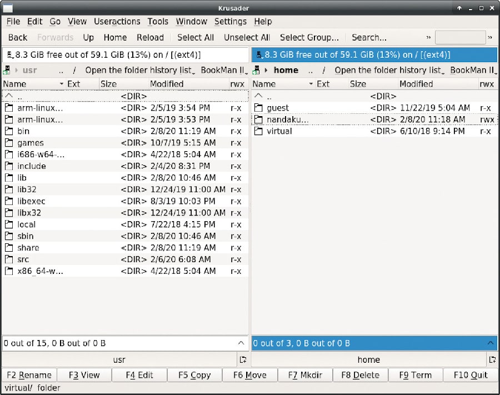Open a new tab in the home panel
The height and width of the screenshot is (395, 500).
492,359
